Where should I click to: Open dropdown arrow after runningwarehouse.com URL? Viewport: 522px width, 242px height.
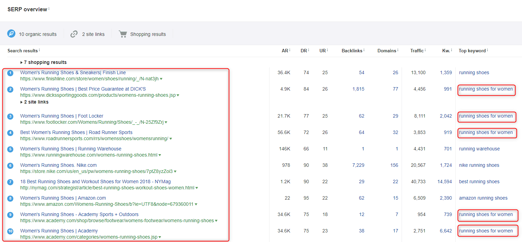pos(160,155)
